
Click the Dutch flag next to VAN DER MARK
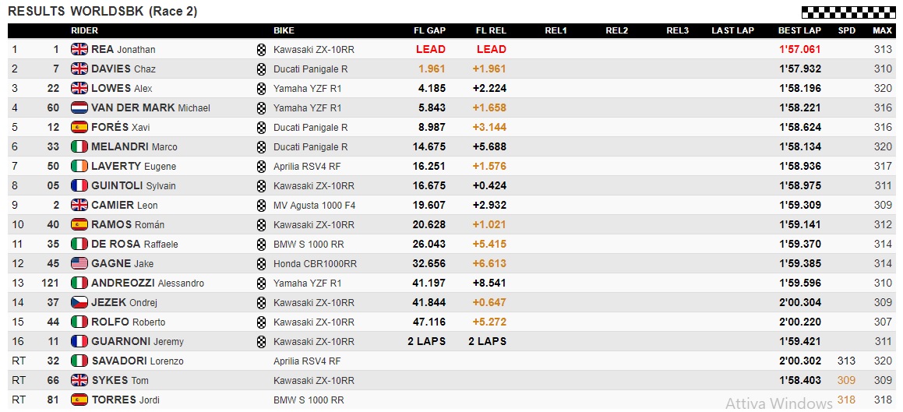tap(79, 107)
